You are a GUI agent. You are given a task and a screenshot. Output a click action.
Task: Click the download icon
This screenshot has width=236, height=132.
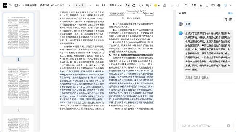click(x=201, y=5)
